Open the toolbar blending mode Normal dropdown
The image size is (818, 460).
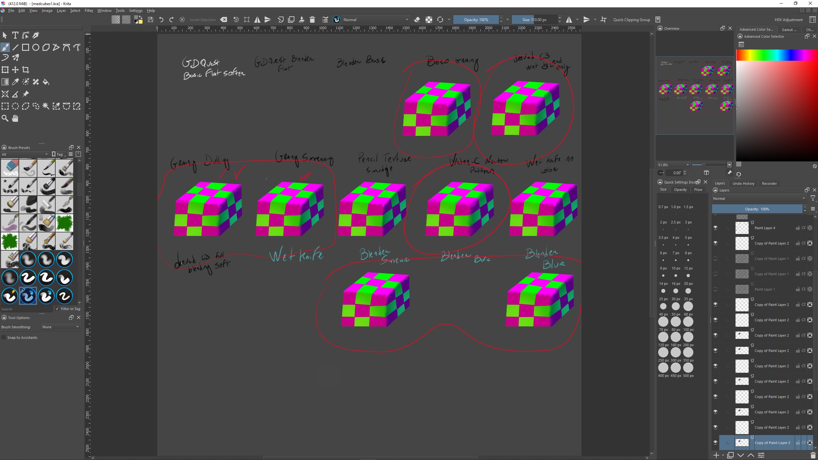click(x=375, y=20)
